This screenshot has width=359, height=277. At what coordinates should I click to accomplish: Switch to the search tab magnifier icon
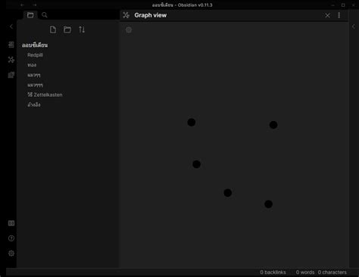[x=45, y=15]
